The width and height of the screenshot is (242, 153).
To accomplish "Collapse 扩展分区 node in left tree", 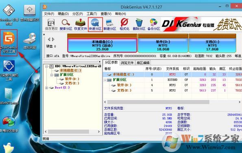I will click(52, 75).
